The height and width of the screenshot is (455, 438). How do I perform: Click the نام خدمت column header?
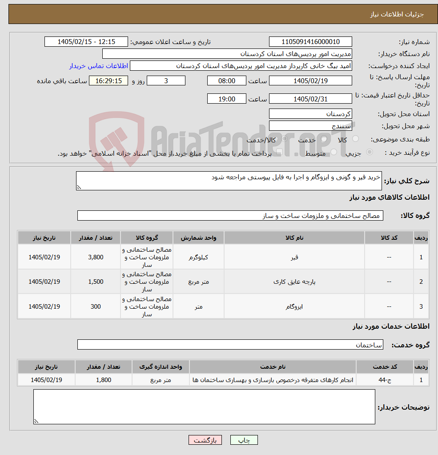click(273, 367)
